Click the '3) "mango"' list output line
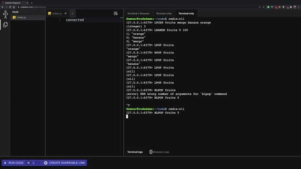The width and height of the screenshot is (301, 169). (135, 41)
